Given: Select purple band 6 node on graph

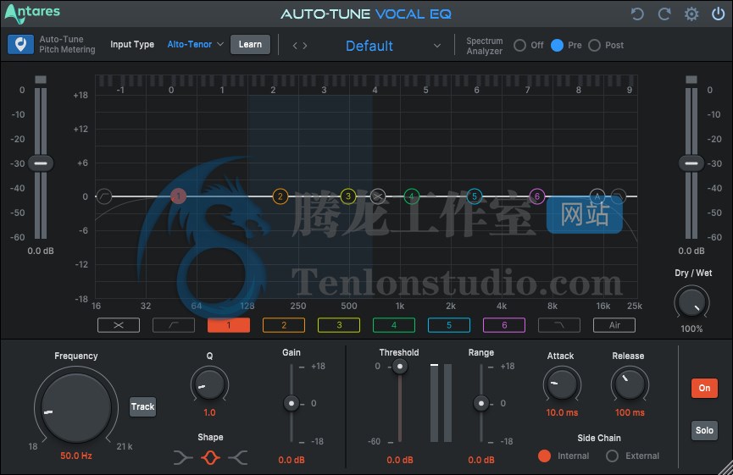Looking at the screenshot, I should pos(536,196).
